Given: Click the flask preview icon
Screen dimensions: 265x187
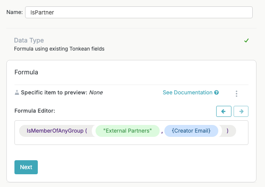Looking at the screenshot, I should pos(17,93).
